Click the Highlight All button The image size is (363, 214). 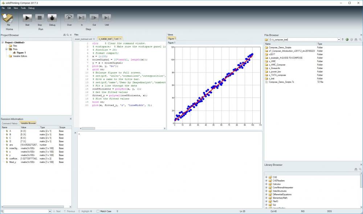coord(85,211)
